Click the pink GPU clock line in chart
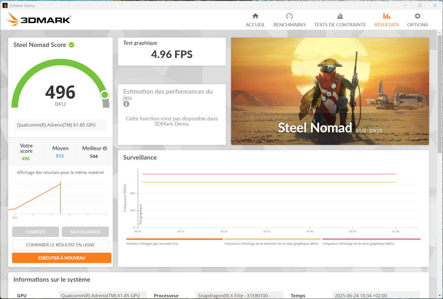Viewport: 443px width, 299px height. pyautogui.click(x=269, y=174)
